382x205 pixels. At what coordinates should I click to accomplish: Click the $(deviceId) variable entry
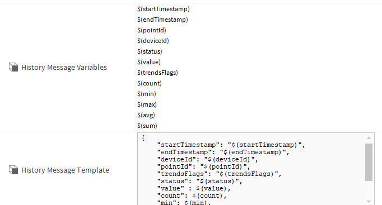(153, 41)
